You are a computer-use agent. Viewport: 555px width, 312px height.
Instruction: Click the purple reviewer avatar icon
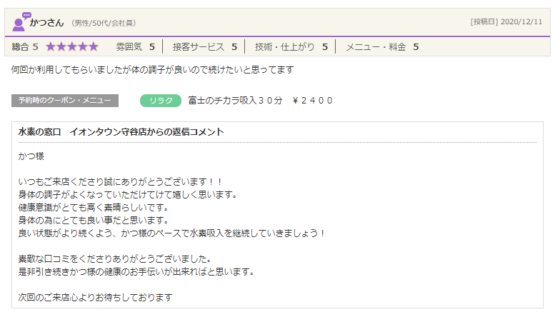[x=21, y=22]
